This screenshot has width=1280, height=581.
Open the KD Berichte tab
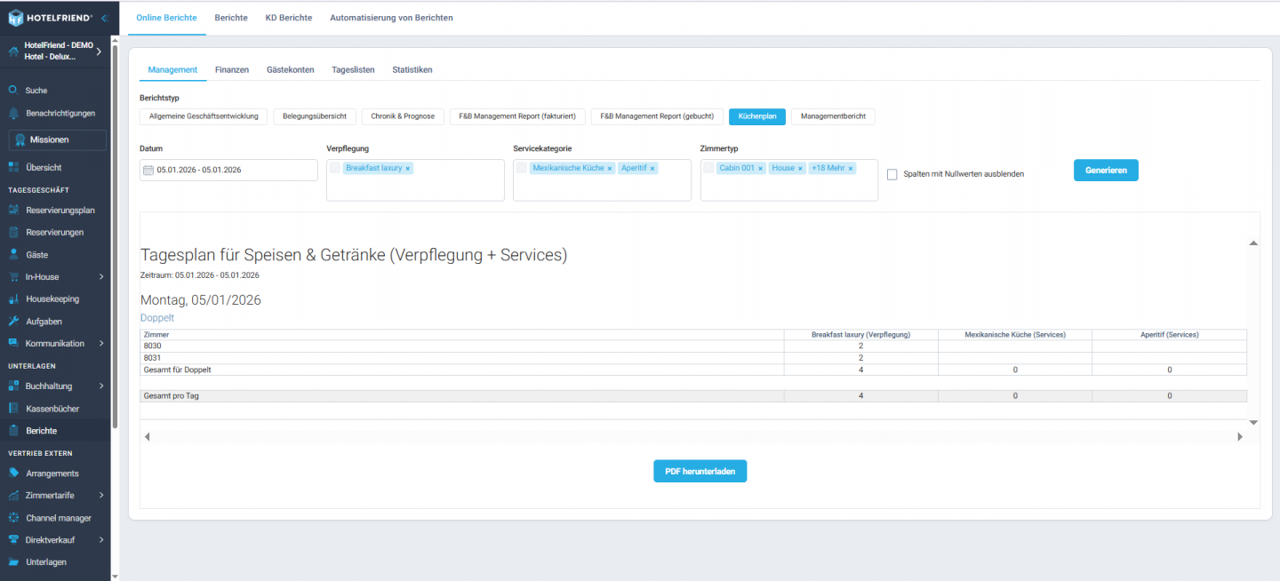pos(288,18)
